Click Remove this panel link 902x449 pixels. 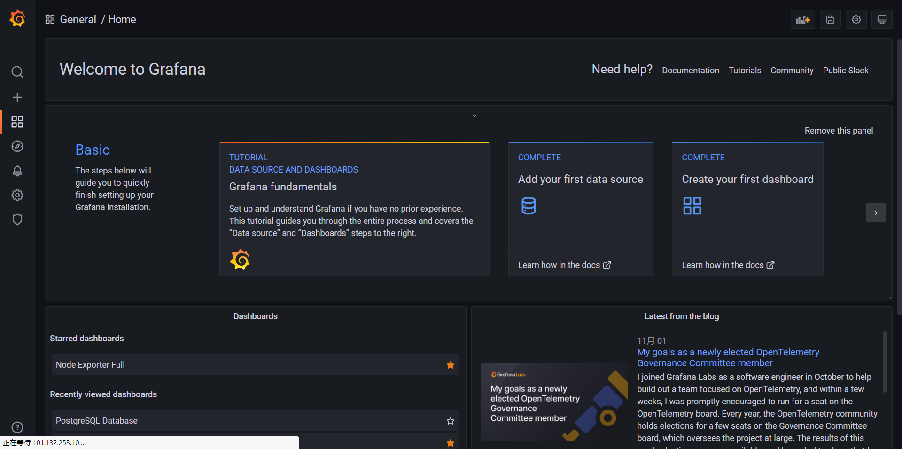point(839,131)
